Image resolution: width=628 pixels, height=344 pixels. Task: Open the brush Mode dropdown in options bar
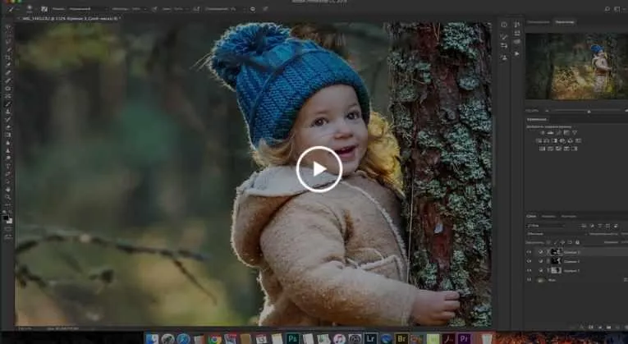[88, 9]
